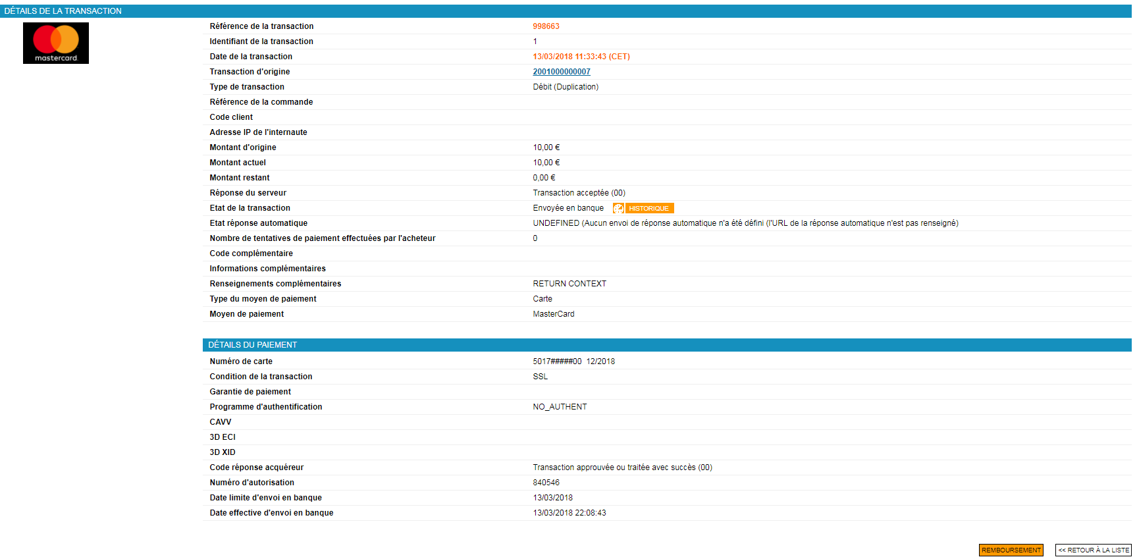Image resolution: width=1137 pixels, height=559 pixels.
Task: Click the RETURN CONTEXT value
Action: 569,284
